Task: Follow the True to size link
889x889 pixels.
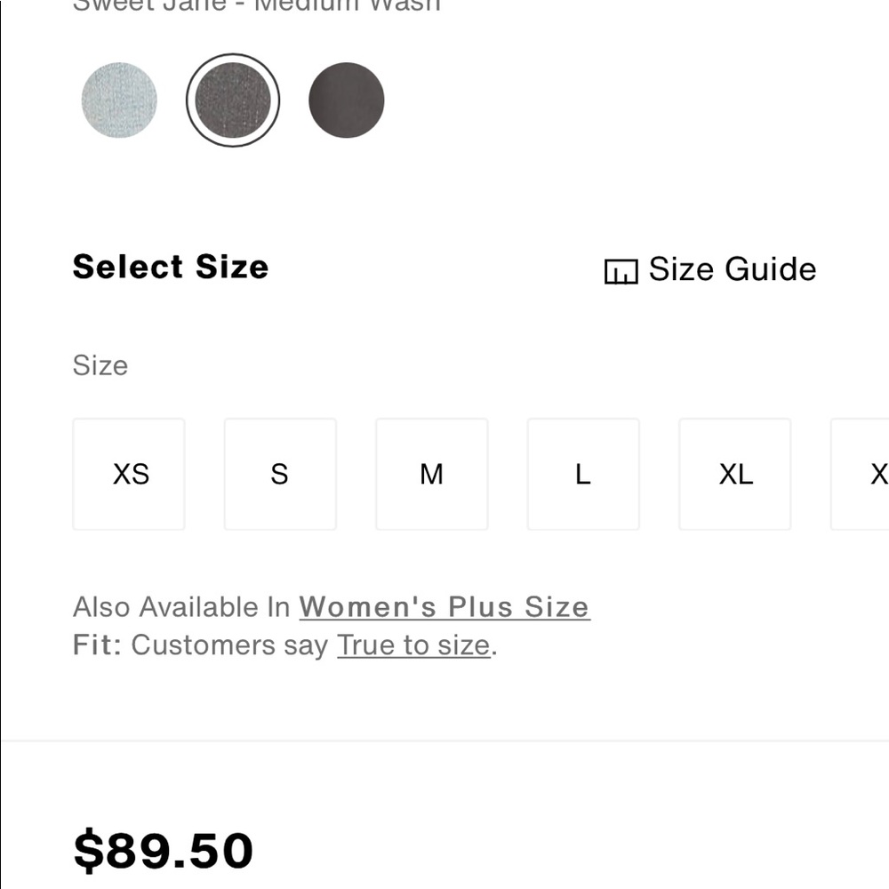Action: pos(413,645)
